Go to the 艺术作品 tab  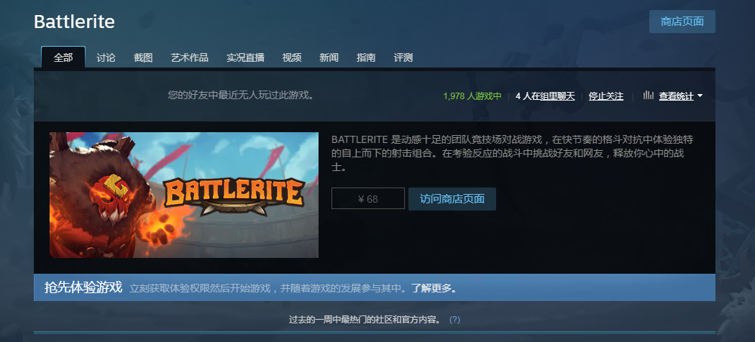pyautogui.click(x=190, y=57)
